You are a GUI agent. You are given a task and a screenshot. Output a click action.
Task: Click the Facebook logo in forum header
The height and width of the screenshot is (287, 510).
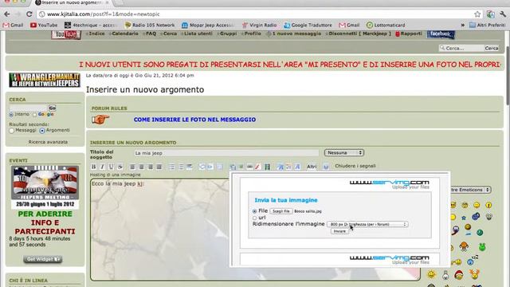pos(441,33)
